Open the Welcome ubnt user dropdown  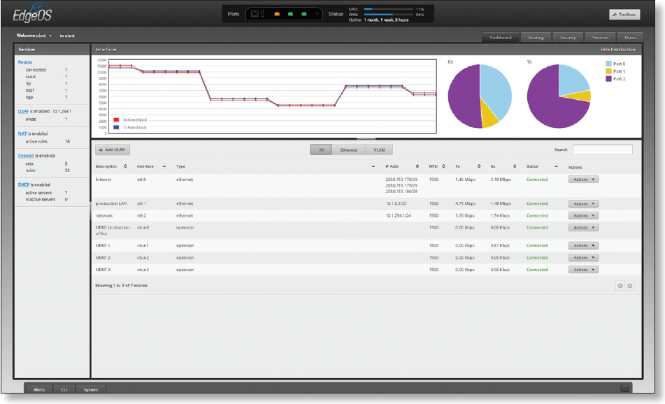[x=34, y=36]
